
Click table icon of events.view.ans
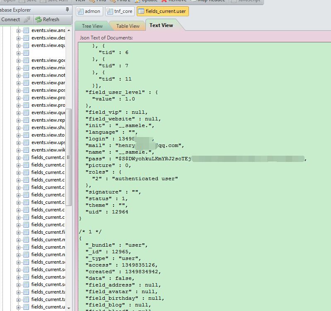coord(26,30)
